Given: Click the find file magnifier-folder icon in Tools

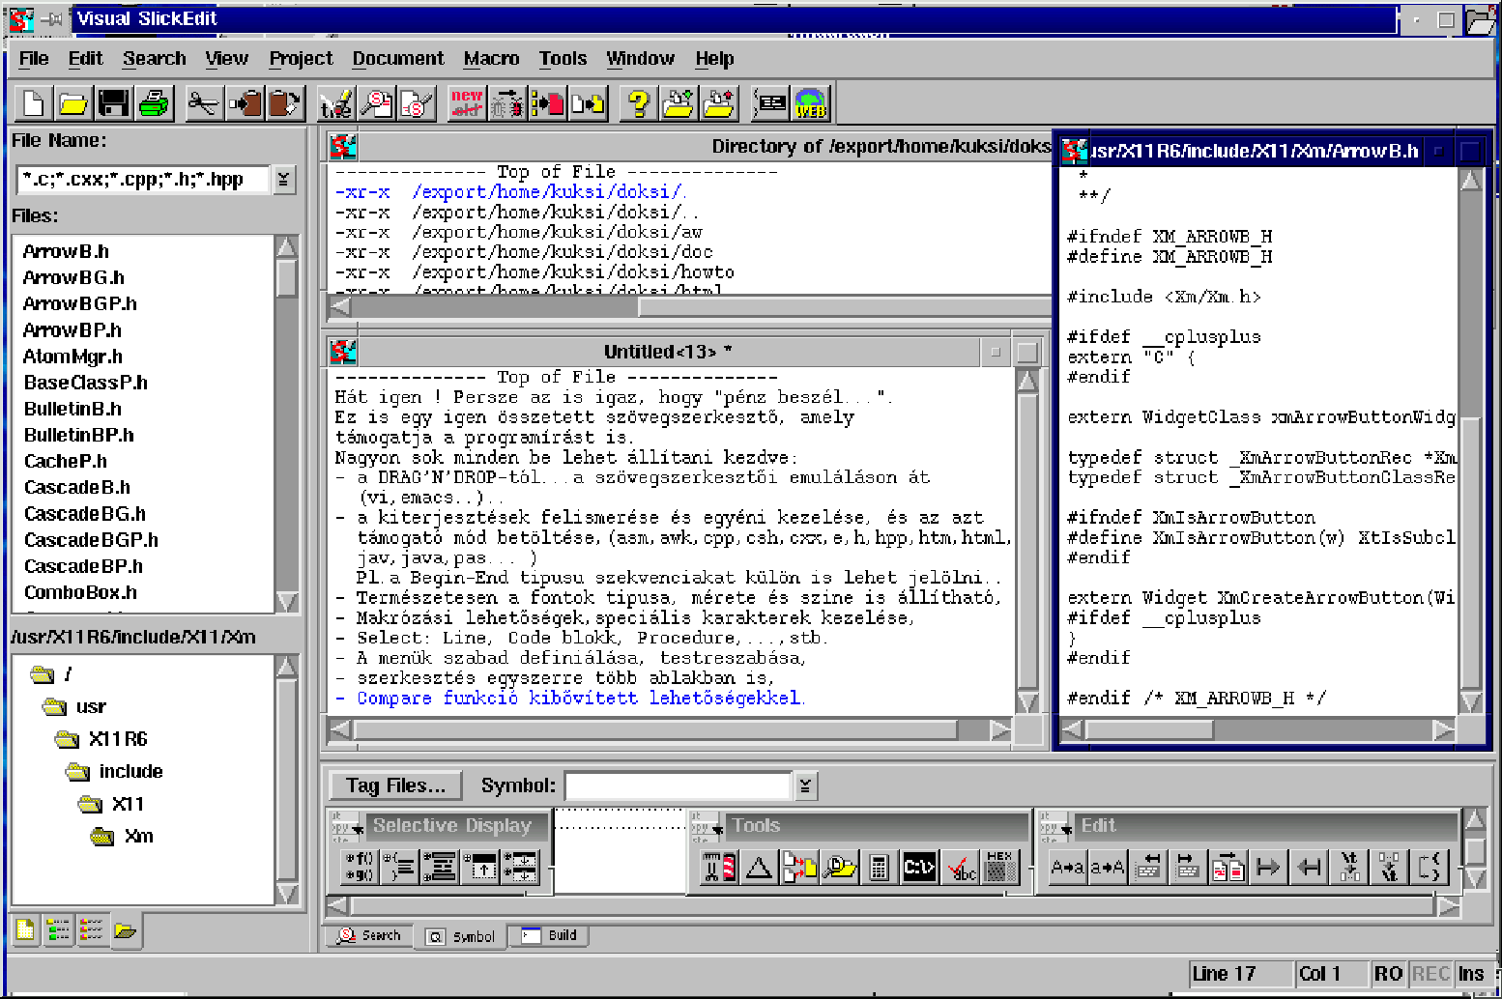Looking at the screenshot, I should [x=840, y=867].
